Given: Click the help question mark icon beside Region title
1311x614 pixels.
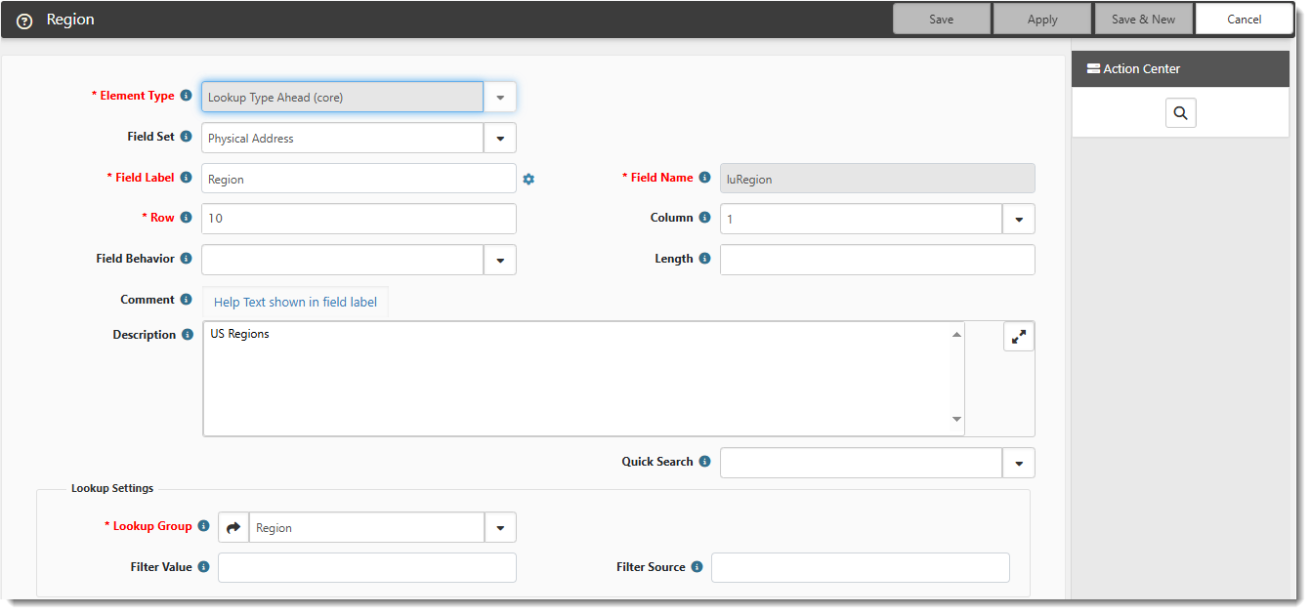Looking at the screenshot, I should (x=24, y=20).
